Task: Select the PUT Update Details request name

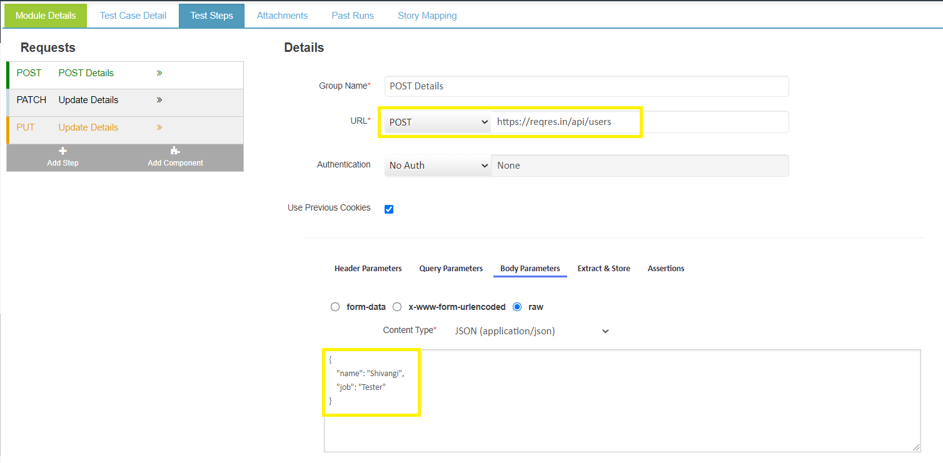Action: (x=88, y=127)
